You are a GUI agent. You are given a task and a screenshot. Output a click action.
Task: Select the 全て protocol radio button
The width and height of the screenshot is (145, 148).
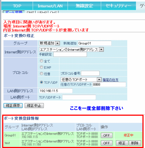(41, 61)
